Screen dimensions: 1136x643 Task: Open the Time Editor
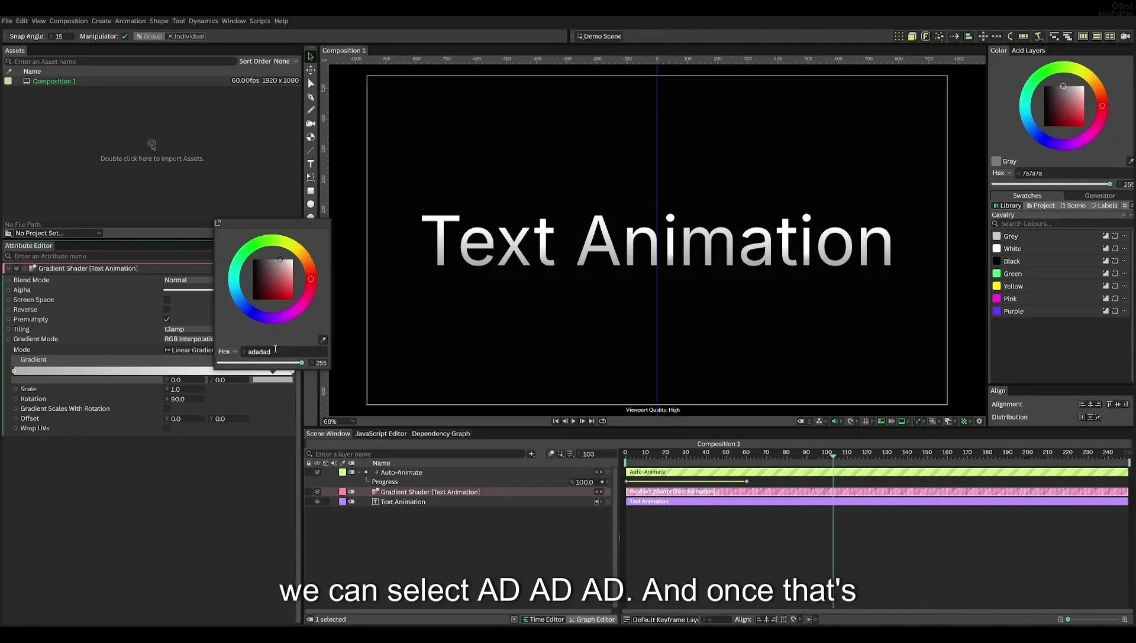(543, 619)
